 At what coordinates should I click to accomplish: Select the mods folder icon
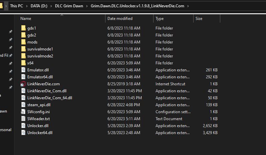click(23, 42)
